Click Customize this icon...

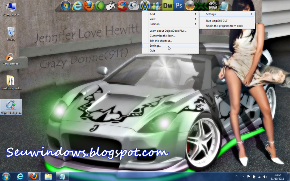(x=162, y=36)
